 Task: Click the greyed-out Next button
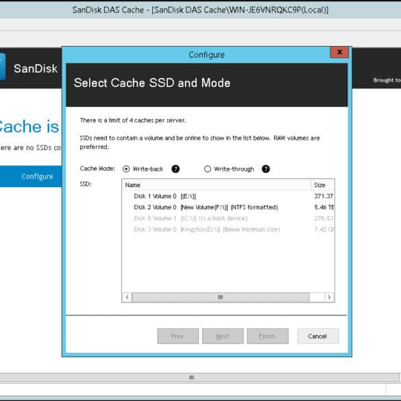[x=223, y=337]
